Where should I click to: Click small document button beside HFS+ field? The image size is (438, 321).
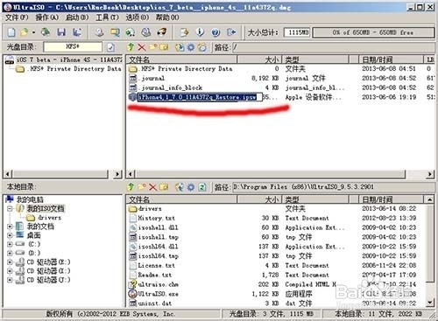pos(111,47)
